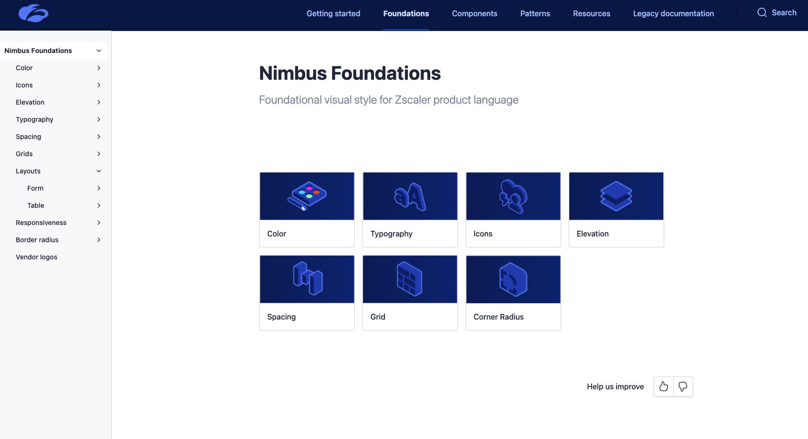Open the Legacy documentation tab

coord(673,13)
